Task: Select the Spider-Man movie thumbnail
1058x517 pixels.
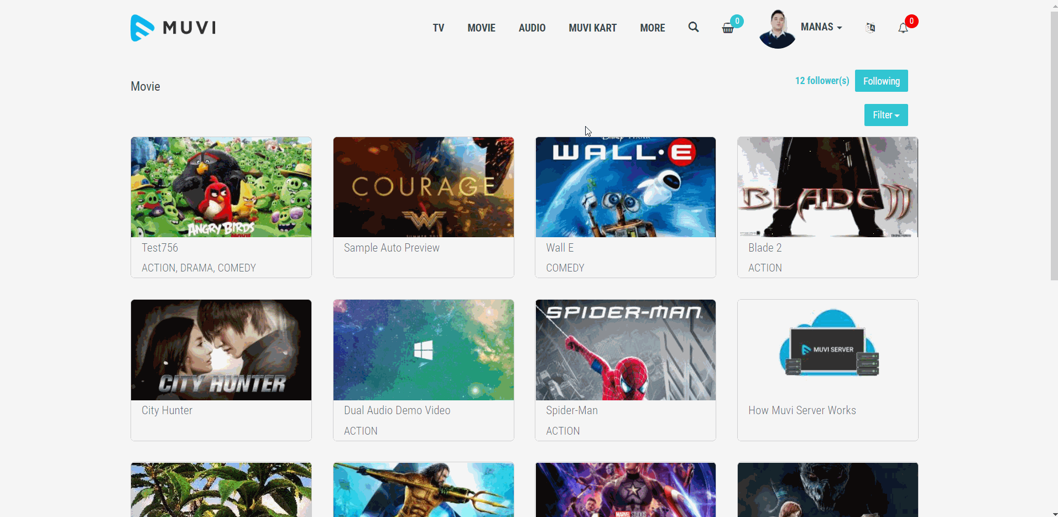Action: tap(626, 350)
